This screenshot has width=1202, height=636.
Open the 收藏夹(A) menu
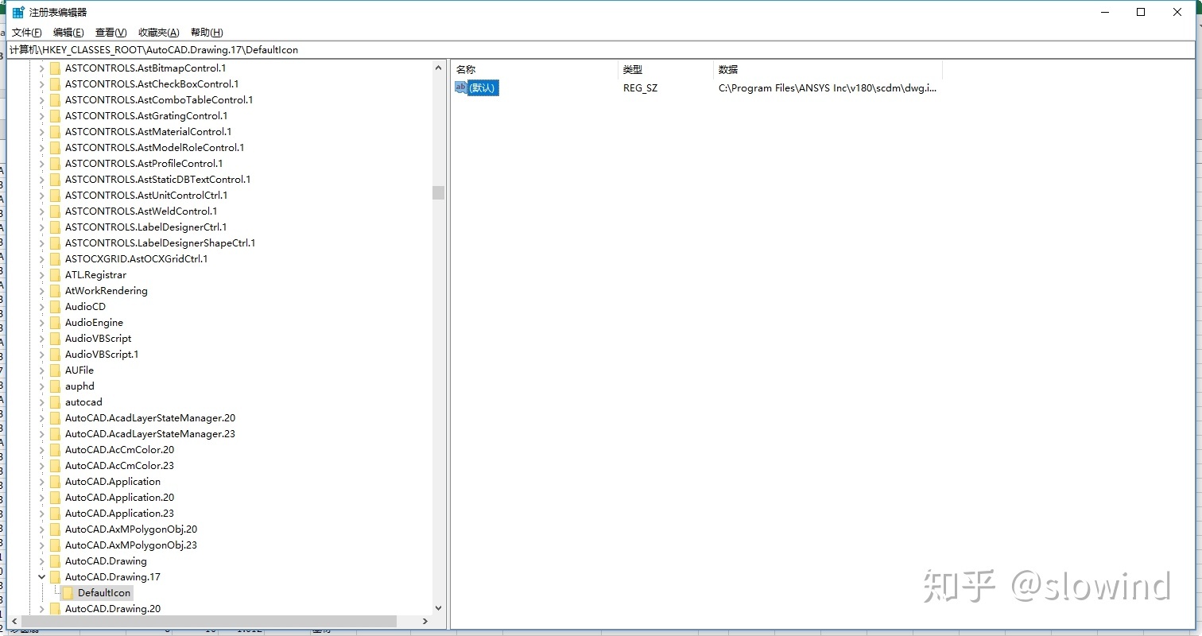tap(158, 33)
